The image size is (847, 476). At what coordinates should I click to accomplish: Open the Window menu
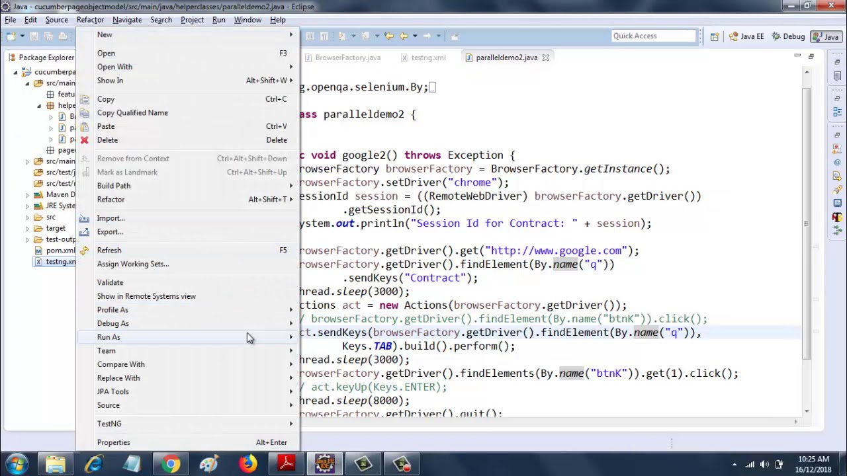tap(247, 20)
